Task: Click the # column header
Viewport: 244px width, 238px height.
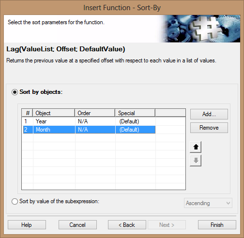Action: click(28, 113)
